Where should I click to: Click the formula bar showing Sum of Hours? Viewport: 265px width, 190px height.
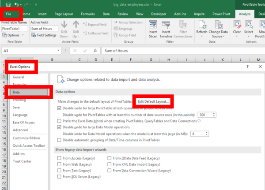[182, 51]
